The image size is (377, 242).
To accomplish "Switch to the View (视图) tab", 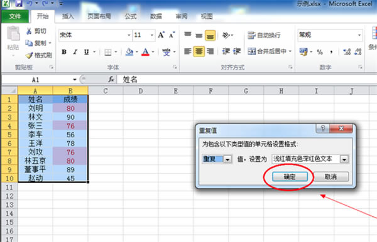I will tap(207, 16).
